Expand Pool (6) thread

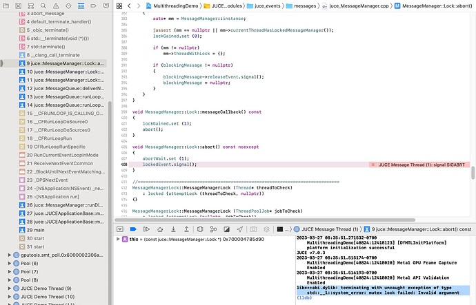click(10, 263)
